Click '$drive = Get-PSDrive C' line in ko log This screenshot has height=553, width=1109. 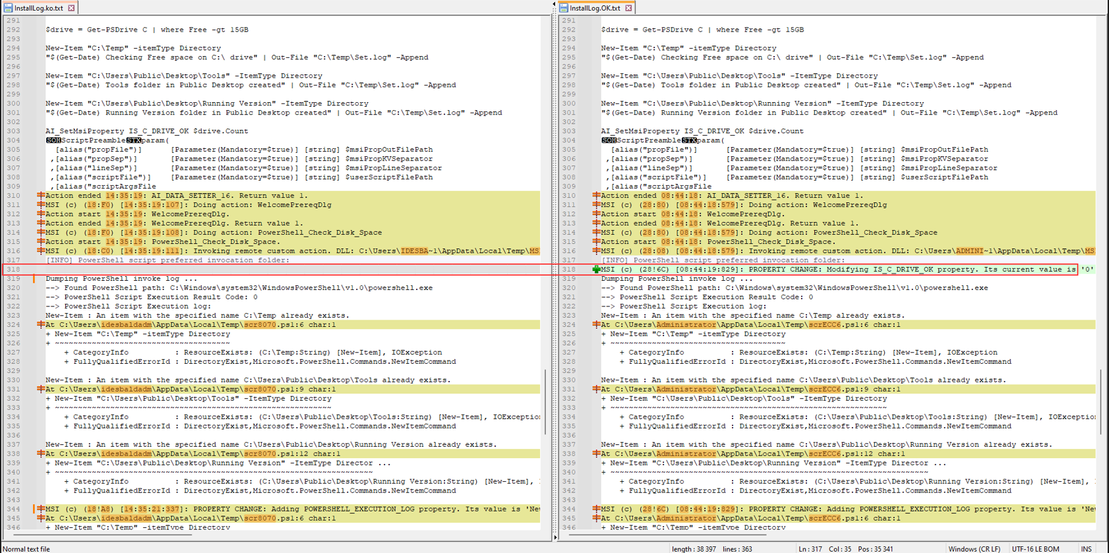(x=147, y=30)
